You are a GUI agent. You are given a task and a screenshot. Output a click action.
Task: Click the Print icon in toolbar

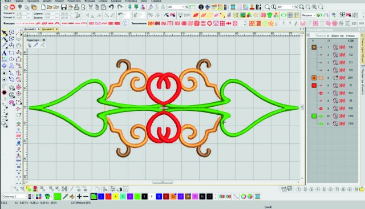point(76,7)
